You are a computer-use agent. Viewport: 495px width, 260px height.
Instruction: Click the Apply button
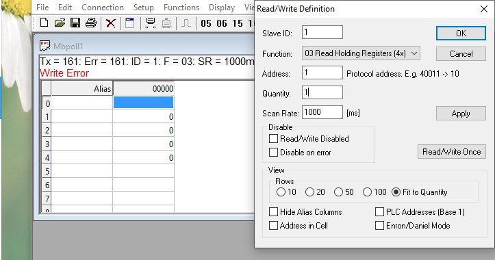pyautogui.click(x=461, y=114)
